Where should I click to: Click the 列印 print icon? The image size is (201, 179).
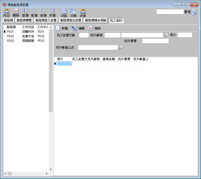point(7,11)
